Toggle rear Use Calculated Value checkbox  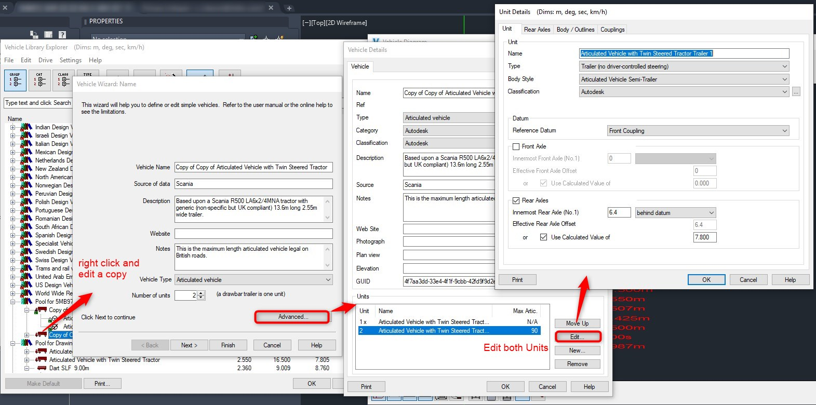tap(543, 237)
